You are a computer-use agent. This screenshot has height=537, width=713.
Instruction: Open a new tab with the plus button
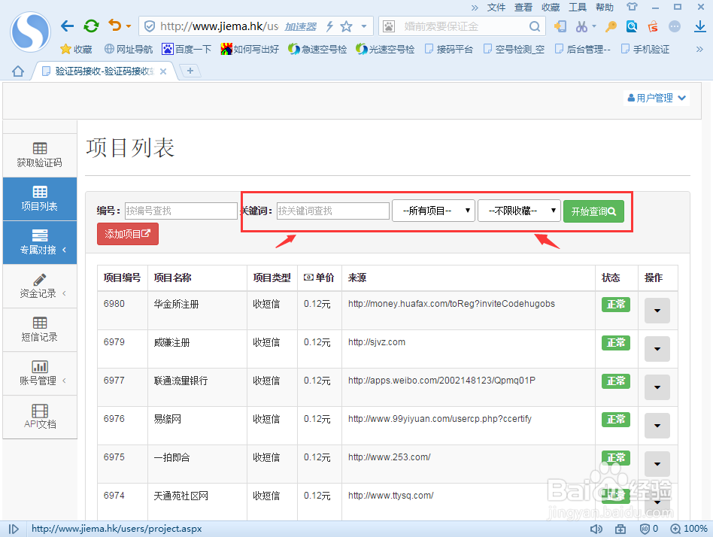click(190, 71)
